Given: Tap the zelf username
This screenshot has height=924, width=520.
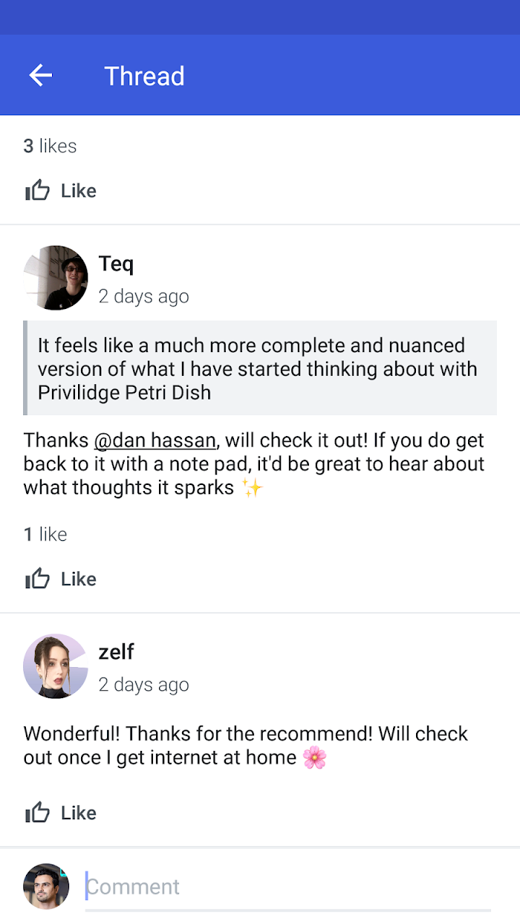Looking at the screenshot, I should click(117, 651).
